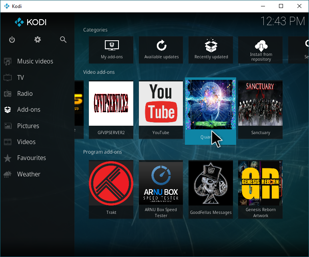309x257 pixels.
Task: Close the Kodi window
Action: tap(299, 6)
